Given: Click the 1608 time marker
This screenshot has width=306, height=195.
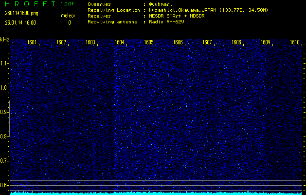Looking at the screenshot, I should point(236,42).
